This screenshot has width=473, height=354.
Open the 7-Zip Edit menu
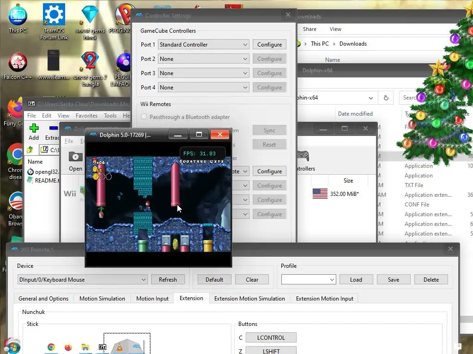[x=47, y=116]
